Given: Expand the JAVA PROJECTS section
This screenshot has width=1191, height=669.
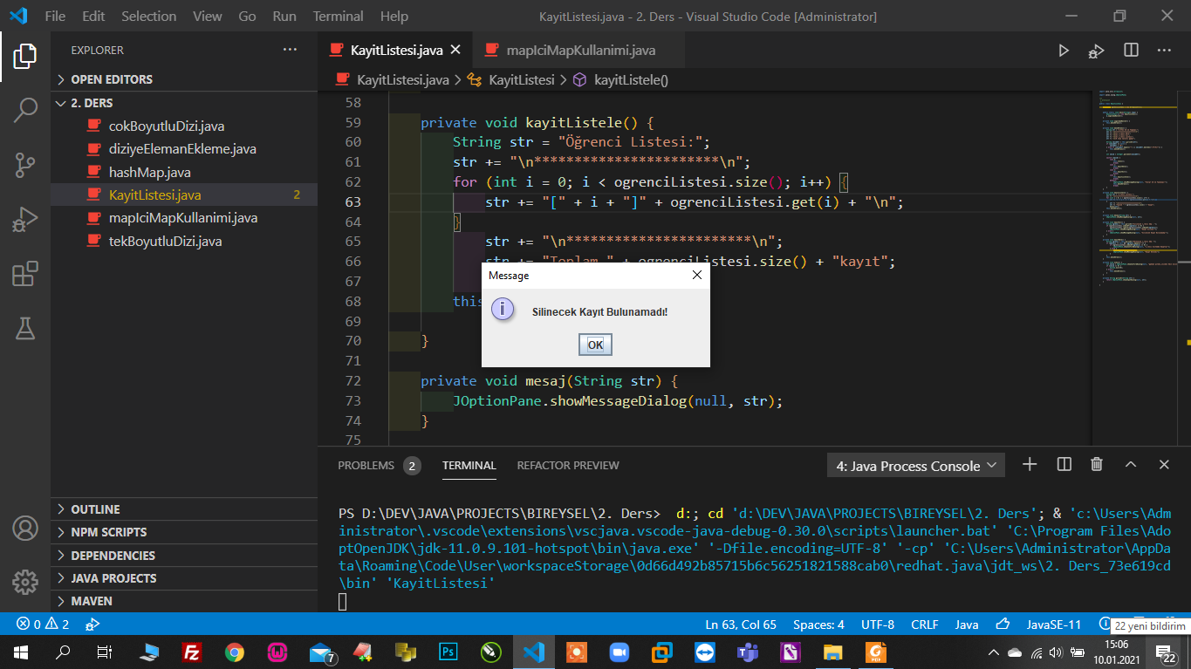Looking at the screenshot, I should tap(113, 578).
